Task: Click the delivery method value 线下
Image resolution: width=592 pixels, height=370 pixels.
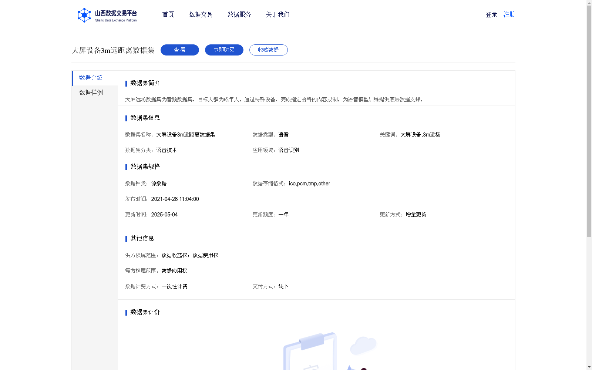Action: coord(283,286)
